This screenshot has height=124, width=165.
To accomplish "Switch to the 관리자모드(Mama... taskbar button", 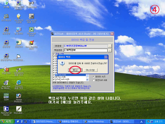I will coord(44,122).
